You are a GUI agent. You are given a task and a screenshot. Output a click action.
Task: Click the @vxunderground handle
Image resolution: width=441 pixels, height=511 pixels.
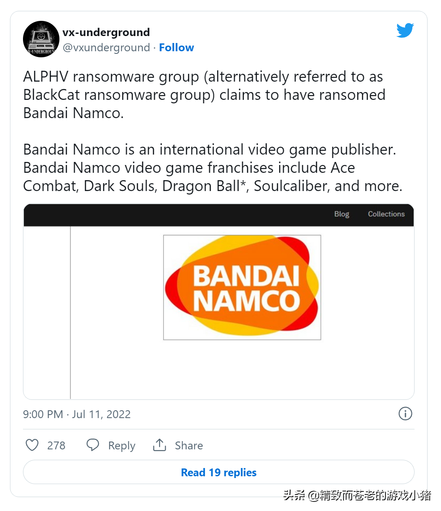[106, 48]
